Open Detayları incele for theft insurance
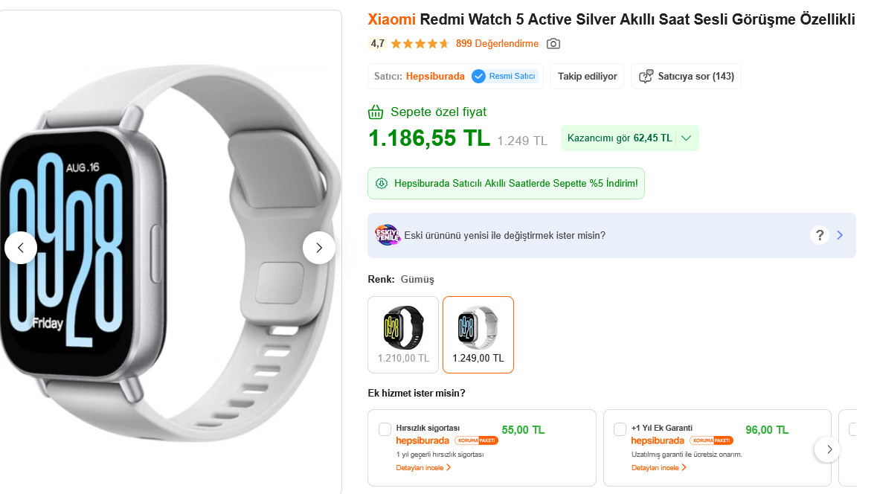 pos(423,468)
